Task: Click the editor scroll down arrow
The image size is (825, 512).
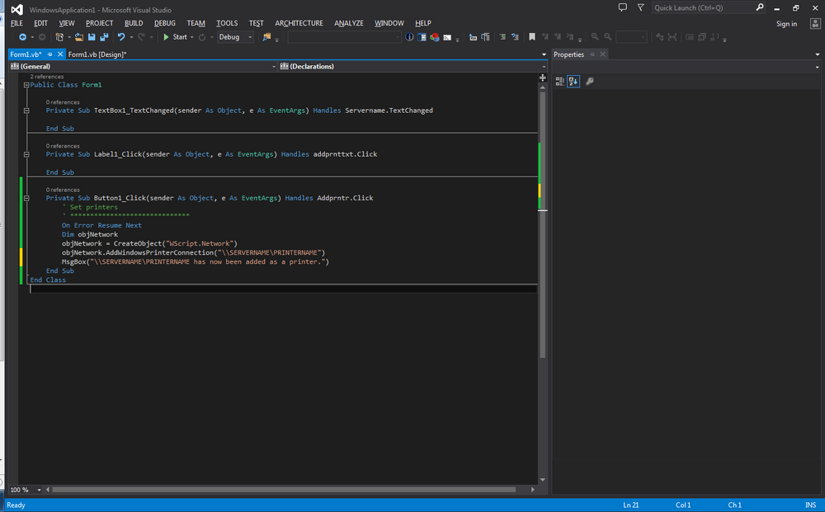Action: tap(543, 480)
